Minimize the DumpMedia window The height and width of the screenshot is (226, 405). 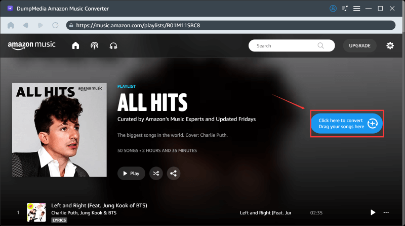pyautogui.click(x=369, y=9)
